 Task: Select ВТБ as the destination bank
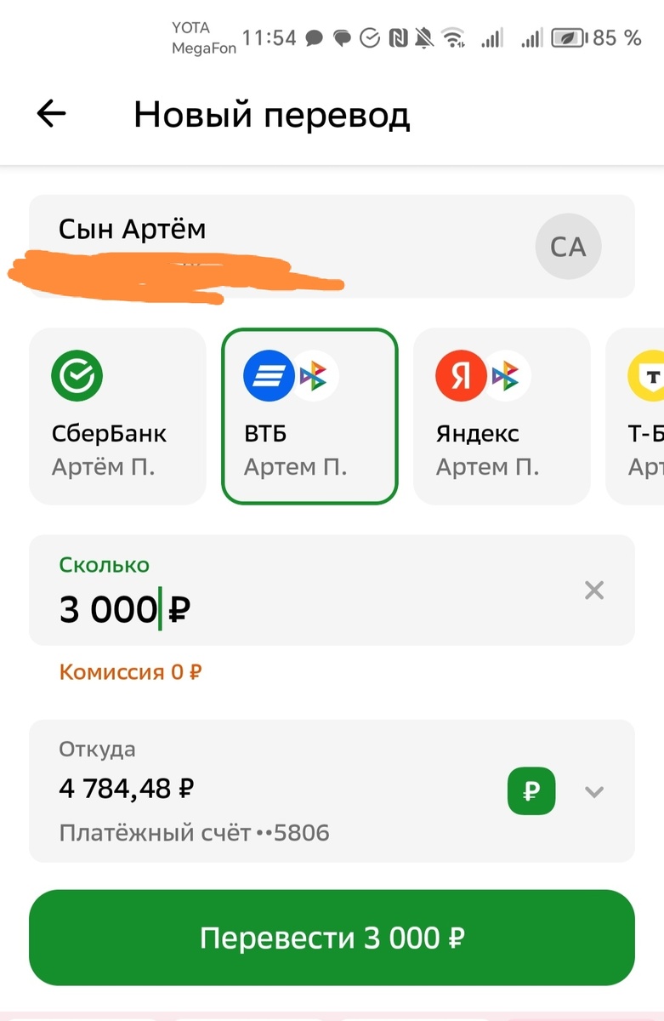point(309,415)
